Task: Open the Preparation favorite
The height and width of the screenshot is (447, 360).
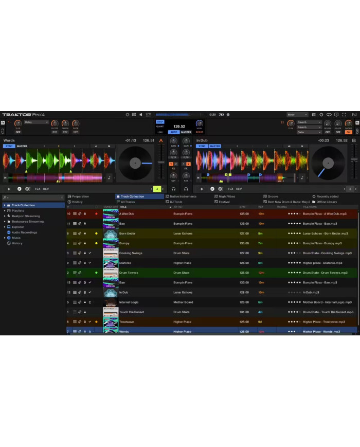Action: tap(78, 196)
